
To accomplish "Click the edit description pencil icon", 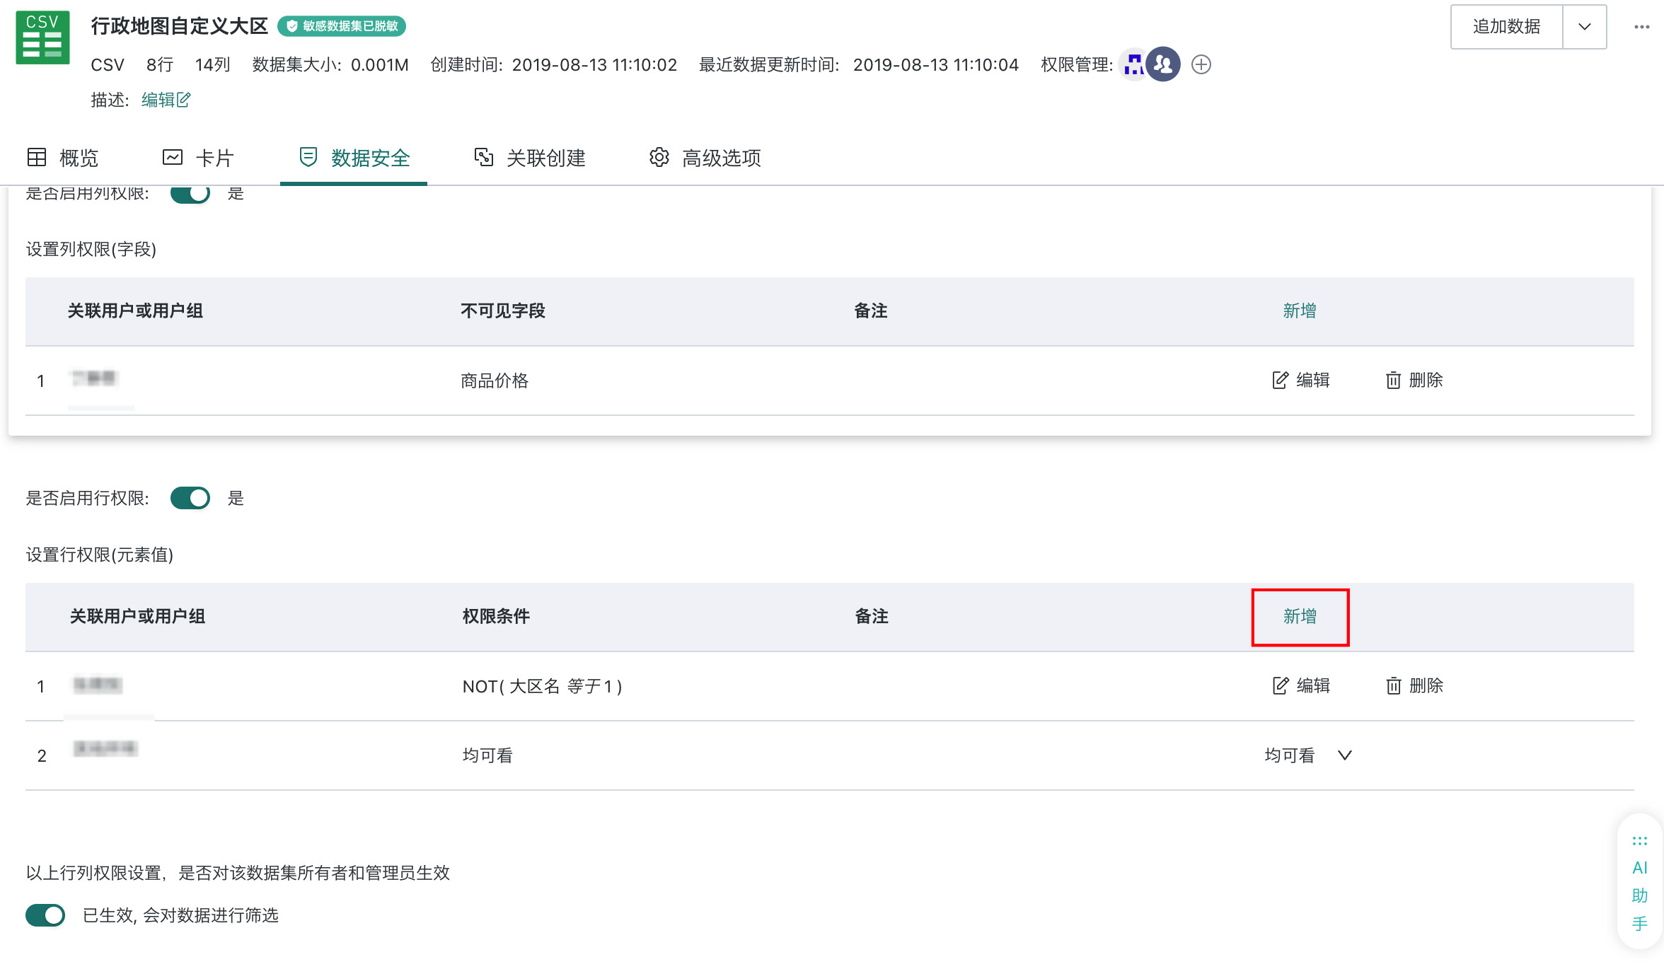I will 183,100.
